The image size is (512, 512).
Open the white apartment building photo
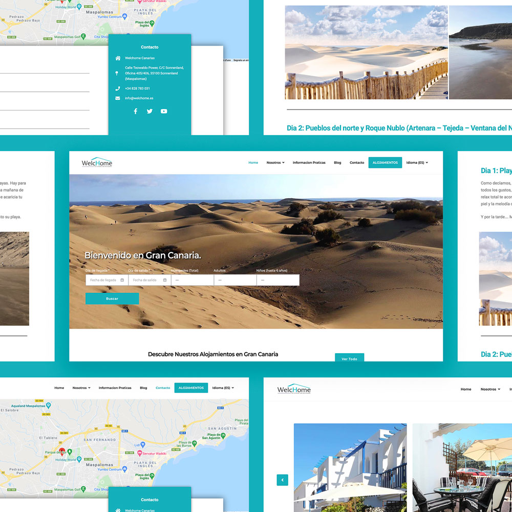click(350, 467)
